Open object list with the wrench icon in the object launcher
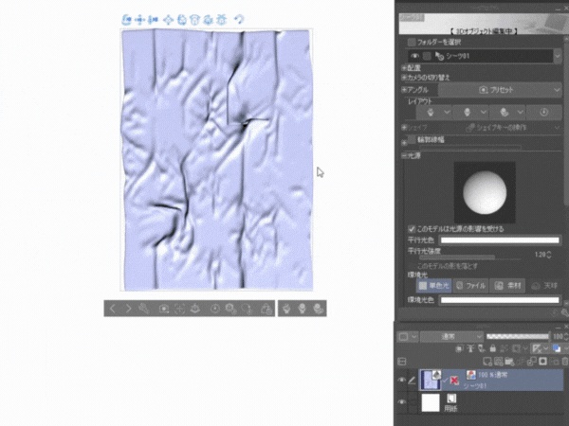The width and height of the screenshot is (569, 426). click(x=144, y=309)
